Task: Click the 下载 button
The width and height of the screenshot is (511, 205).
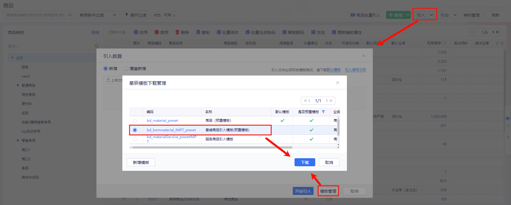Action: click(x=305, y=162)
